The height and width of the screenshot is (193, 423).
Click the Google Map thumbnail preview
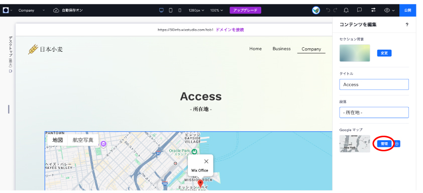pyautogui.click(x=355, y=144)
